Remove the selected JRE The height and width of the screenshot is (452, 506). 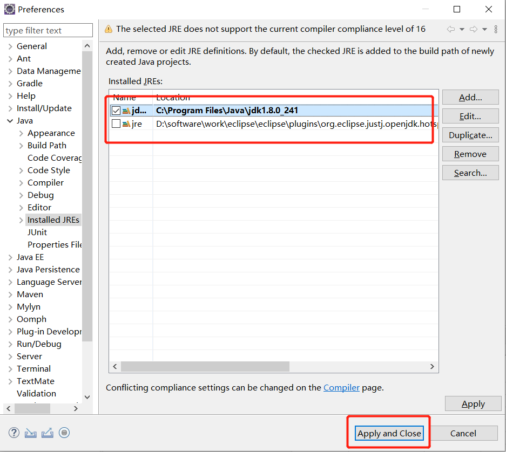pos(470,154)
